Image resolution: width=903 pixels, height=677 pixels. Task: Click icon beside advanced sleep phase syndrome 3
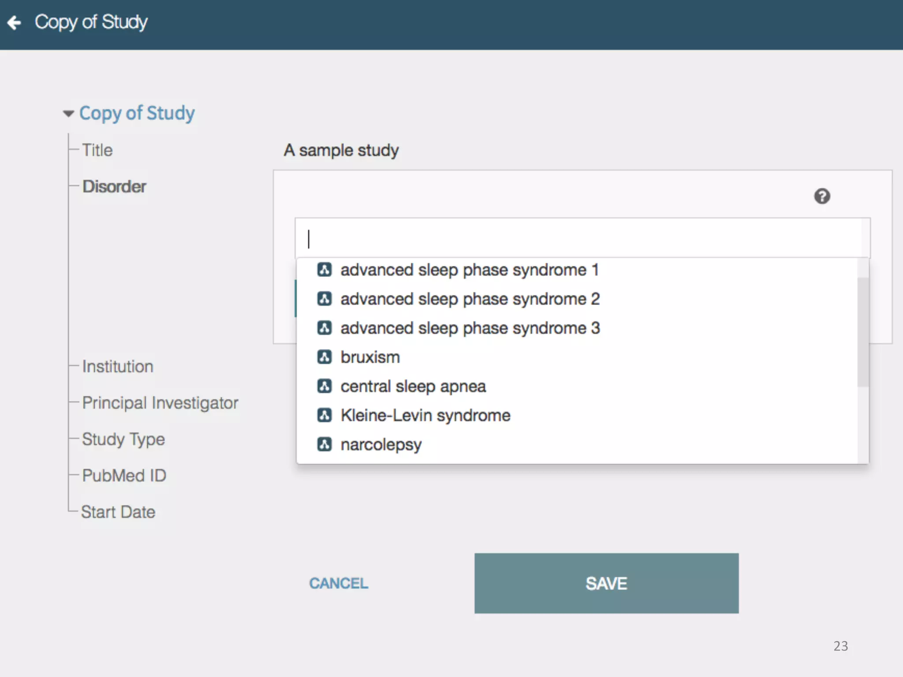(x=325, y=328)
